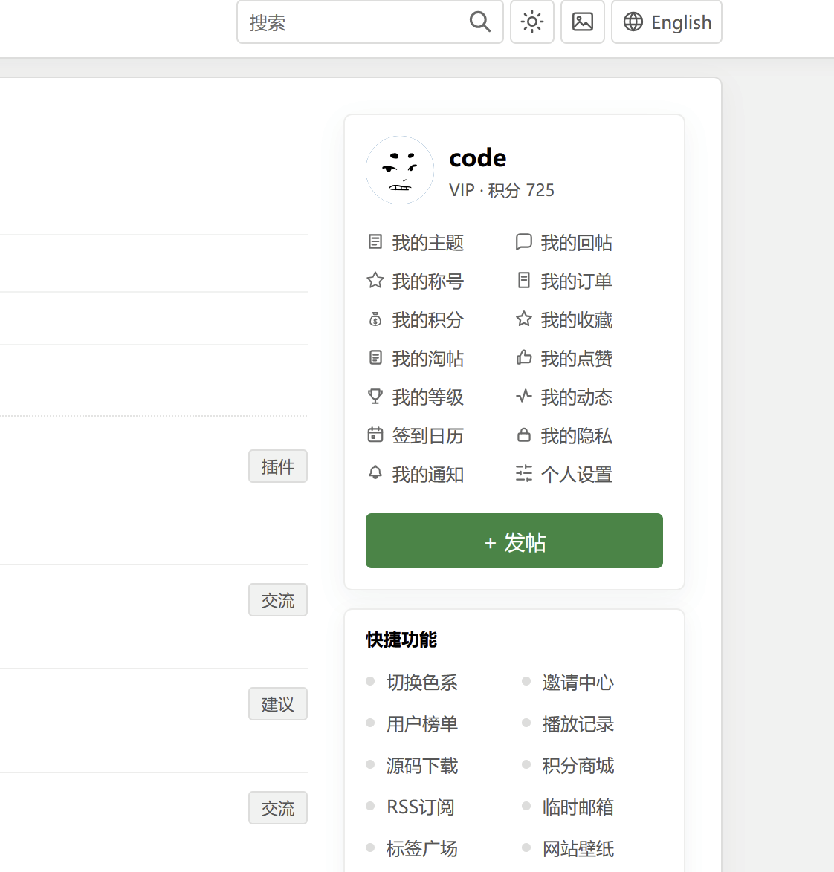This screenshot has height=872, width=834.
Task: Open 我的通知 link
Action: 427,475
